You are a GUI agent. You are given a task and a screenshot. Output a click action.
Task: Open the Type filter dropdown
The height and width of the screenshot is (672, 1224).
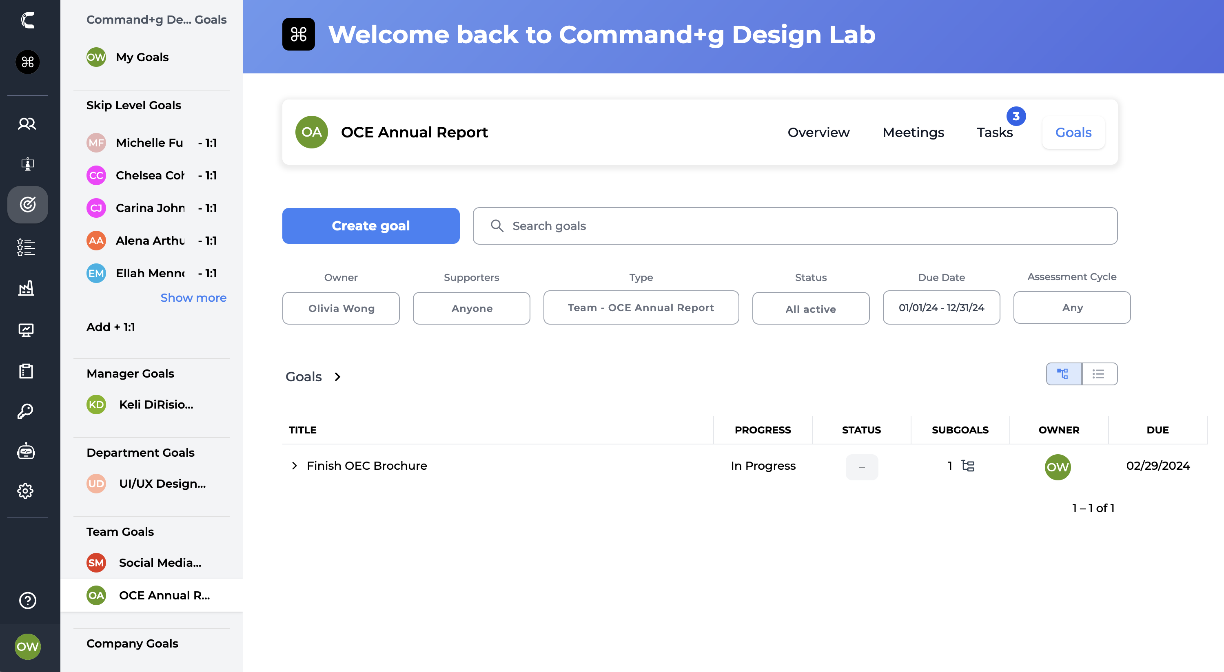click(641, 308)
